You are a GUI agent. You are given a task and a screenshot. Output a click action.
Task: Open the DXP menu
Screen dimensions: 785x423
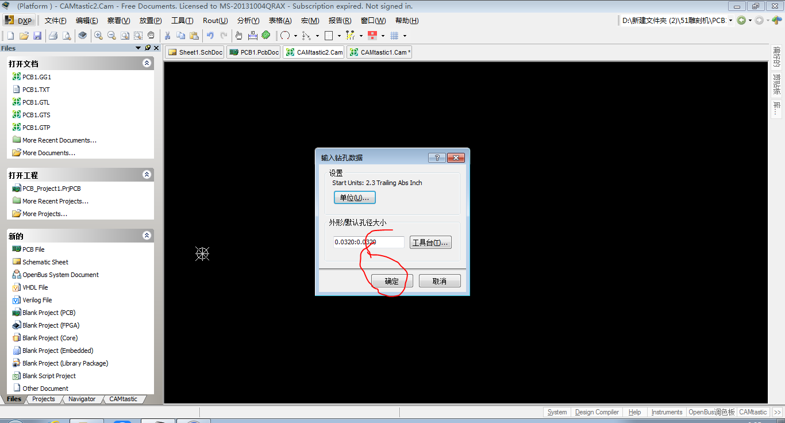click(20, 21)
